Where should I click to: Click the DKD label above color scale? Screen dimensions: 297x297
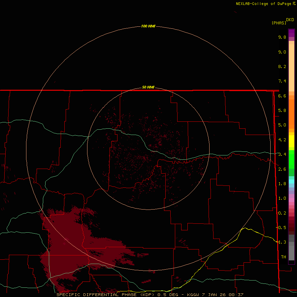pos(290,19)
